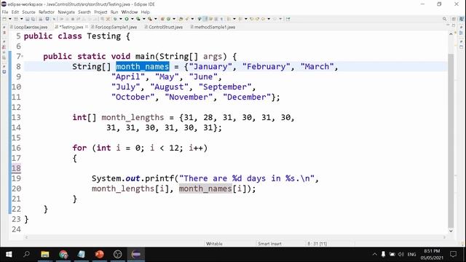Click the New Java Package icon
The width and height of the screenshot is (466, 262).
coord(162,19)
